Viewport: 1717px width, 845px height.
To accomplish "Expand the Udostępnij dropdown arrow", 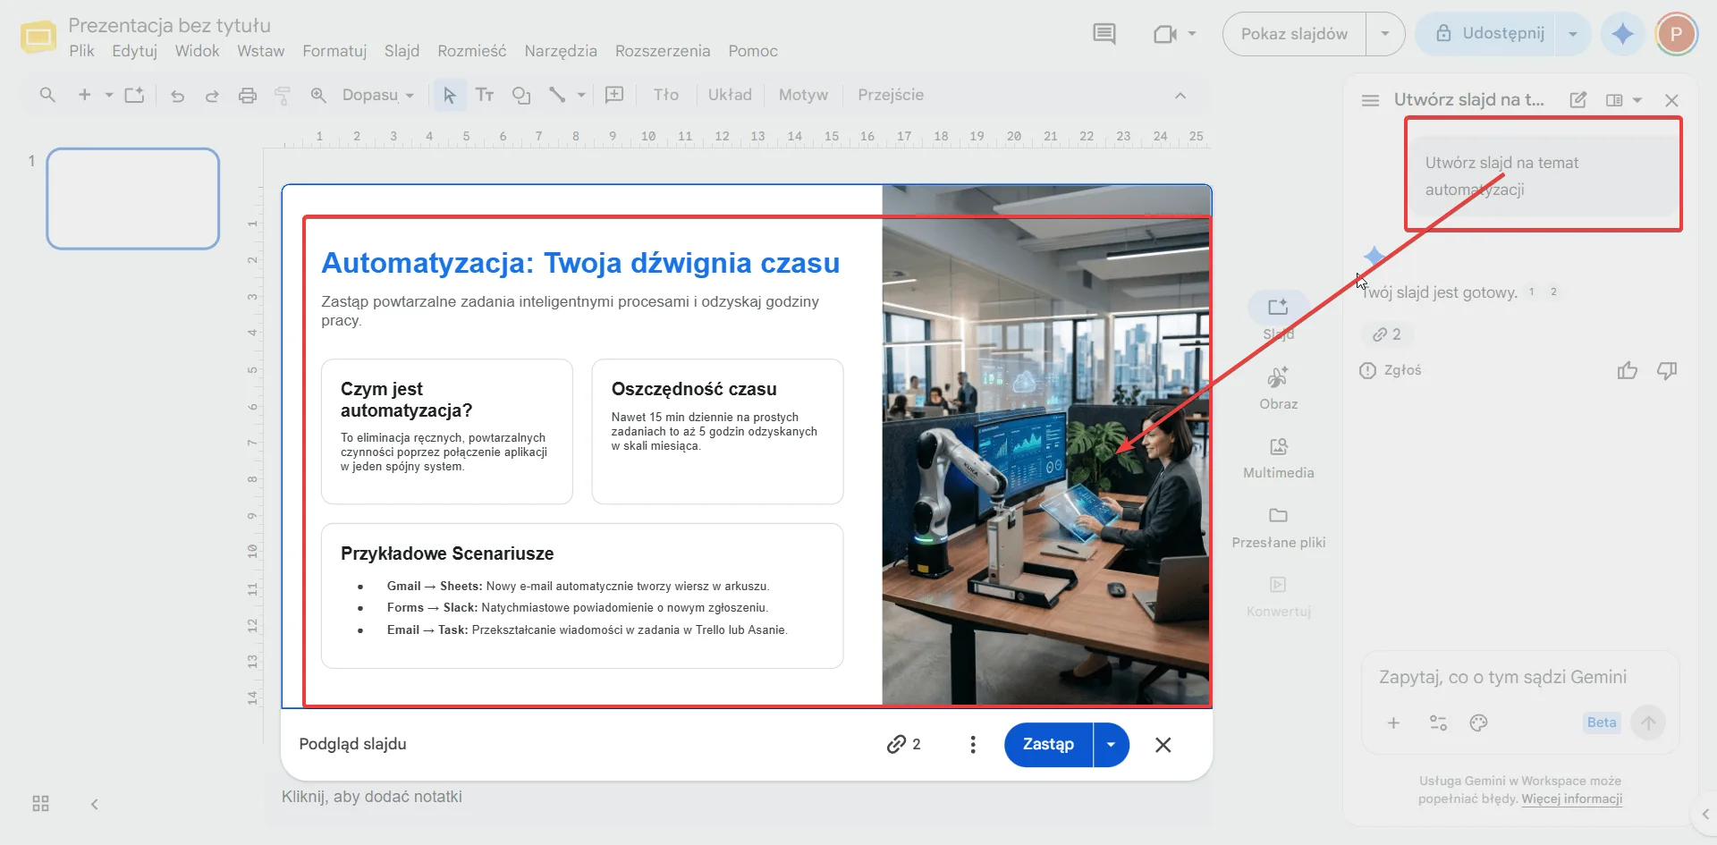I will (1573, 34).
